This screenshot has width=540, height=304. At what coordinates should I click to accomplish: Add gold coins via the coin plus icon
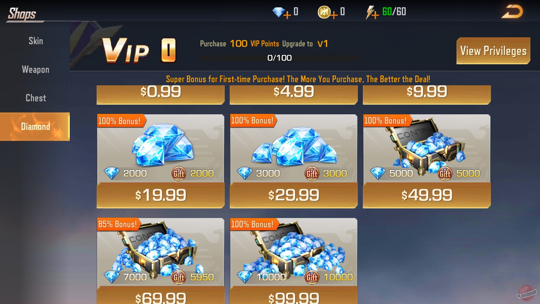tap(334, 15)
